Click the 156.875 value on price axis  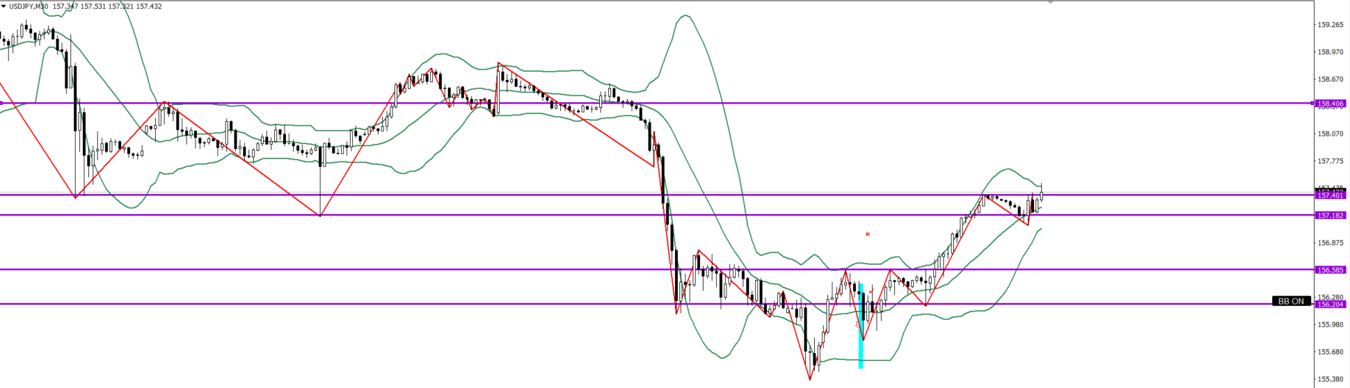point(1331,243)
